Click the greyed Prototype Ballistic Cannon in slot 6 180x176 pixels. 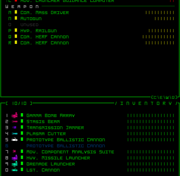tap(66, 146)
